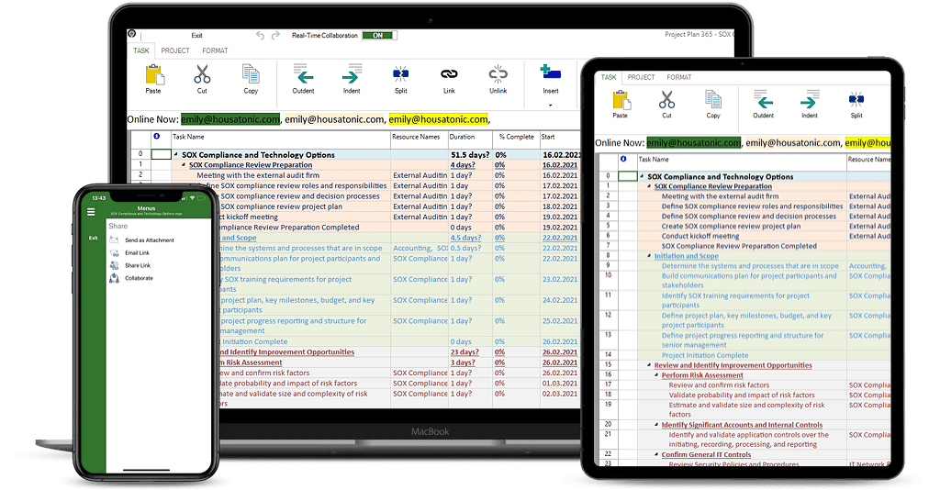Tap the Share Link option on the iPhone
Image resolution: width=929 pixels, height=490 pixels.
coord(138,265)
